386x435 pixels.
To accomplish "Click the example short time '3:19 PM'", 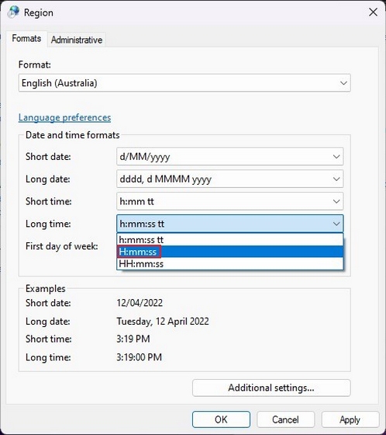I will [x=133, y=339].
